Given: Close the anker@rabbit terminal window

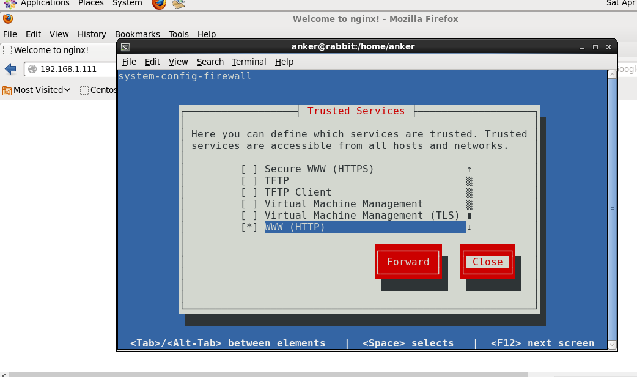Looking at the screenshot, I should pos(608,47).
